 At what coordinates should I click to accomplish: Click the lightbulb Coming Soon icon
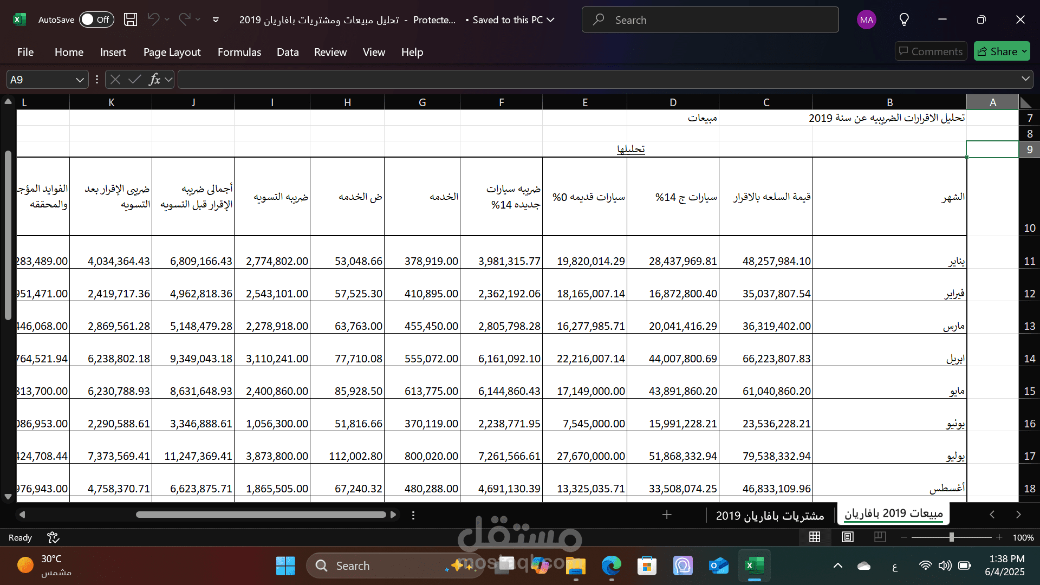click(x=904, y=20)
